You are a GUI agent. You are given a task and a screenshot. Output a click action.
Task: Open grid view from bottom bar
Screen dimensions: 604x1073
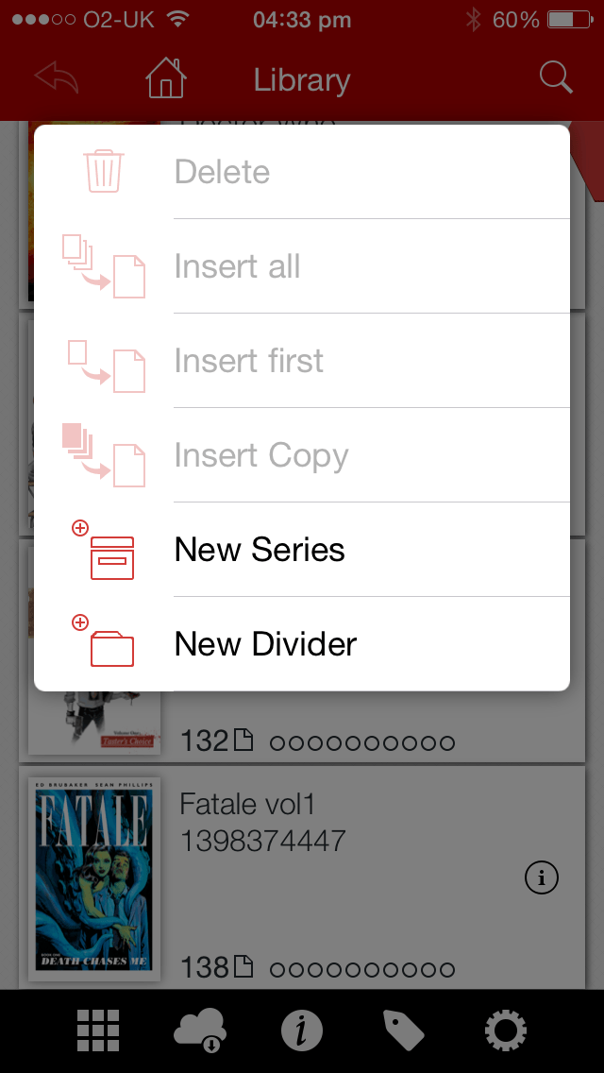pos(98,1030)
